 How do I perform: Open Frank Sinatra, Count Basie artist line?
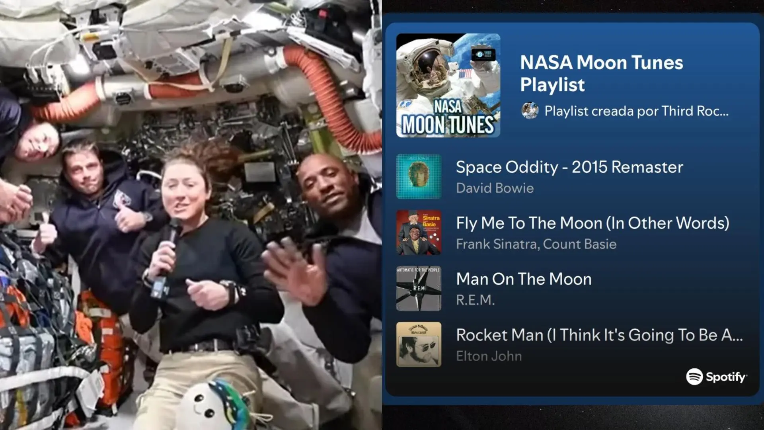[x=536, y=244]
